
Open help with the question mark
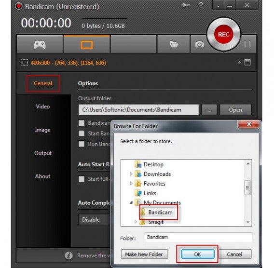tap(201, 5)
